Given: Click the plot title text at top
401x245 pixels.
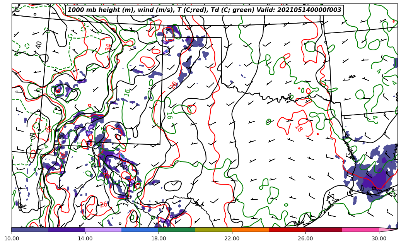Looking at the screenshot, I should 205,10.
